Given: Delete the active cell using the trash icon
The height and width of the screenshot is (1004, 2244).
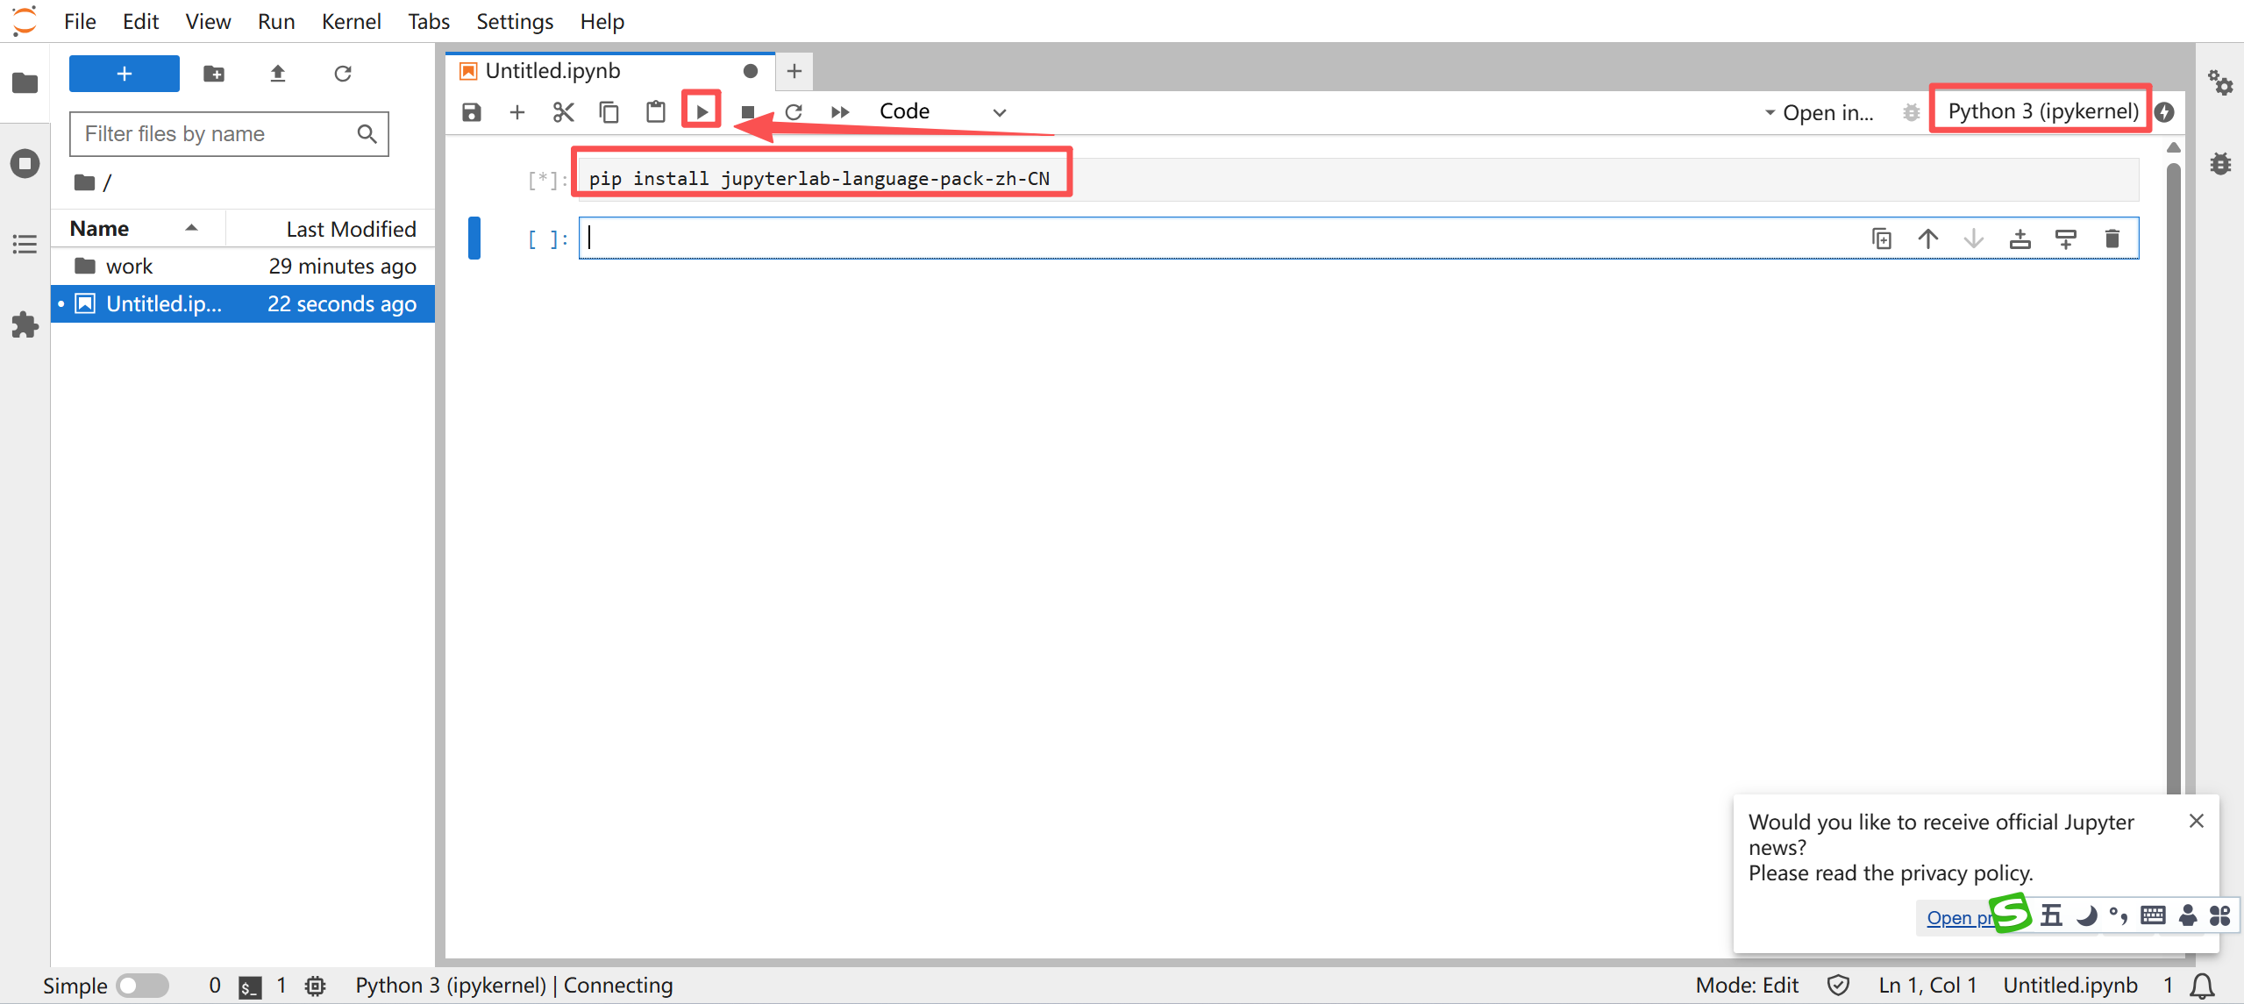Looking at the screenshot, I should pyautogui.click(x=2112, y=239).
